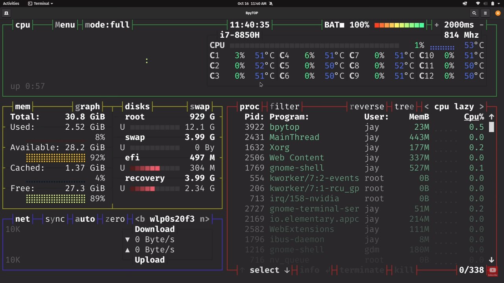This screenshot has width=504, height=283.
Task: Click the root disk usage bar
Action: [x=155, y=127]
